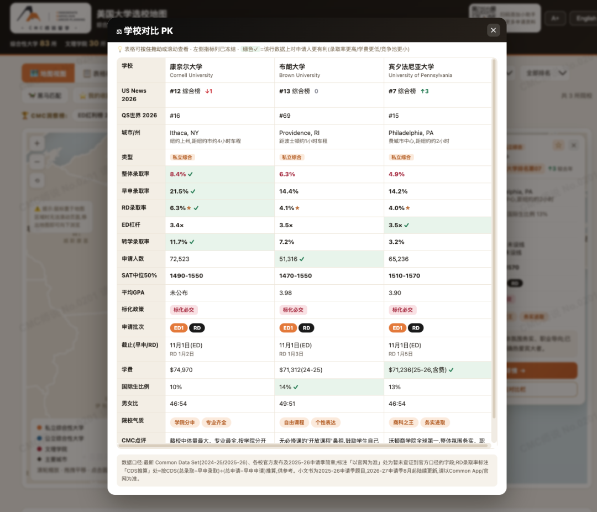Image resolution: width=597 pixels, height=512 pixels.
Task: Click green checkmark next to 8.4% admission rate
Action: pos(190,174)
